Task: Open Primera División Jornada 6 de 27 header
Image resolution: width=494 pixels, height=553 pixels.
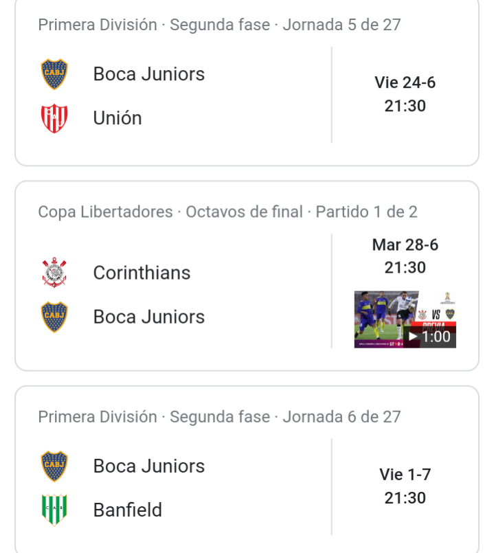Action: 219,417
